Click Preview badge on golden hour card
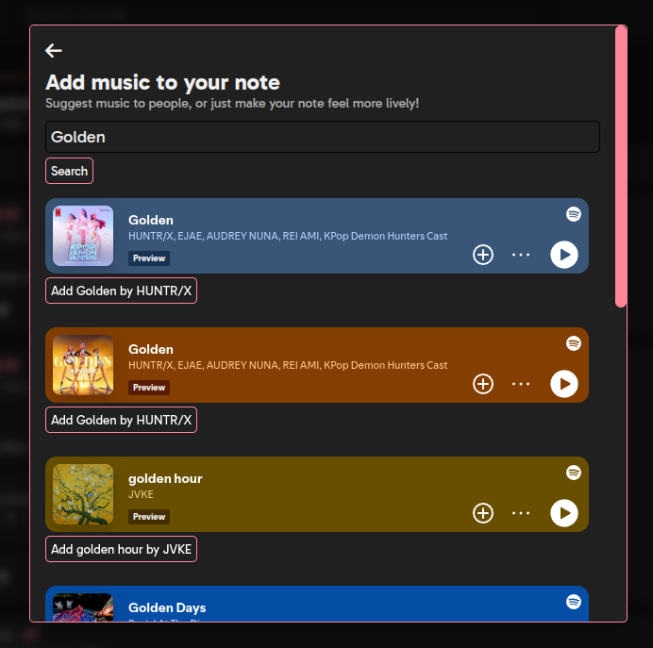Viewport: 653px width, 648px height. coord(149,517)
